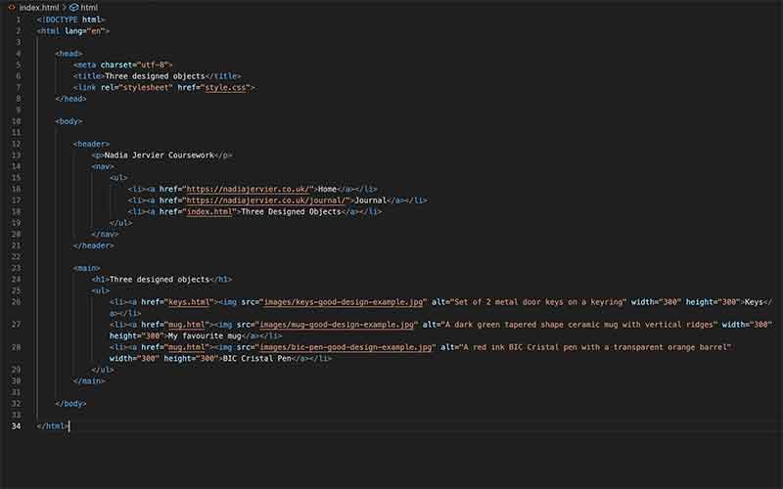Click the style.css href link
The width and height of the screenshot is (783, 489).
click(227, 87)
